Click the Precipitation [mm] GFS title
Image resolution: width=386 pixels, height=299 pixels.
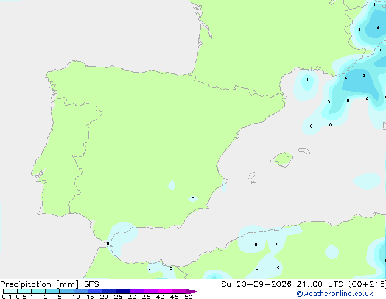click(49, 284)
